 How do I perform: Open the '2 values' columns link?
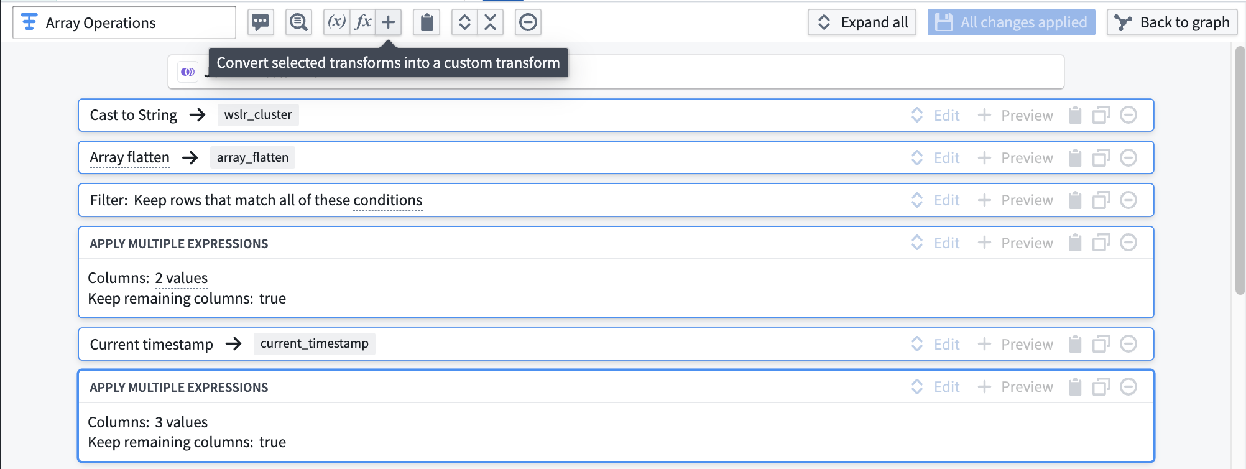pyautogui.click(x=182, y=278)
